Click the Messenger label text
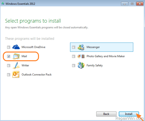This screenshot has width=145, height=121. click(93, 47)
